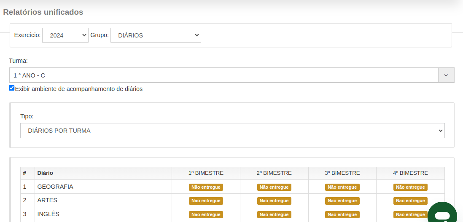This screenshot has height=222, width=463.
Task: Click the 2º BIMESTRE column header
Action: [x=274, y=173]
